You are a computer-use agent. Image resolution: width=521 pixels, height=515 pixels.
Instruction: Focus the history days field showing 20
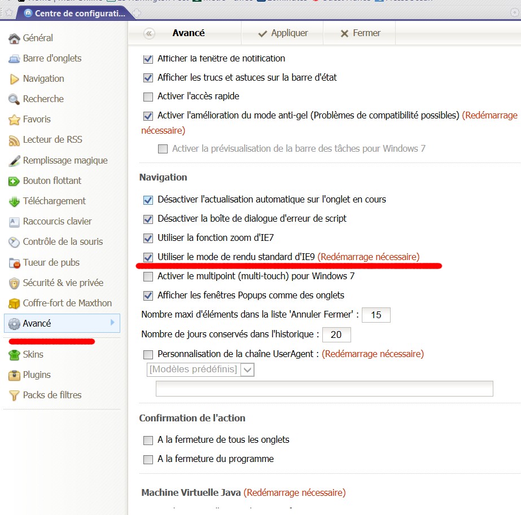(336, 334)
